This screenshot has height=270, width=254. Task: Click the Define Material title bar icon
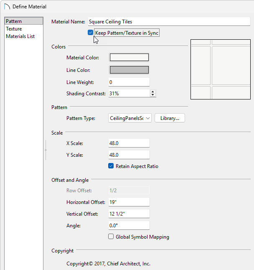7,7
